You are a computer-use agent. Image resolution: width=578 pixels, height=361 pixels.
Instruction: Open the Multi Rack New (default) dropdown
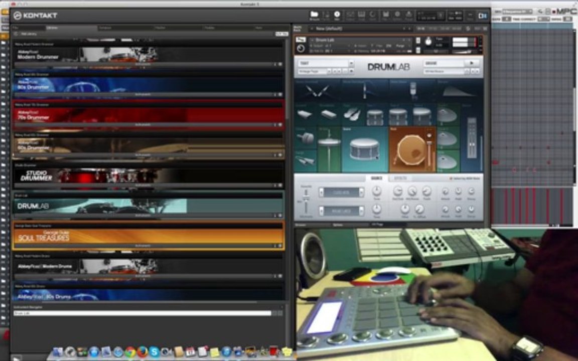361,29
